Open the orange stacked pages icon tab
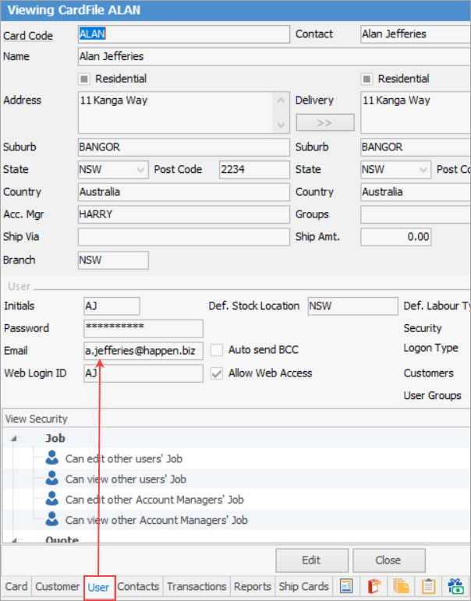 401,586
